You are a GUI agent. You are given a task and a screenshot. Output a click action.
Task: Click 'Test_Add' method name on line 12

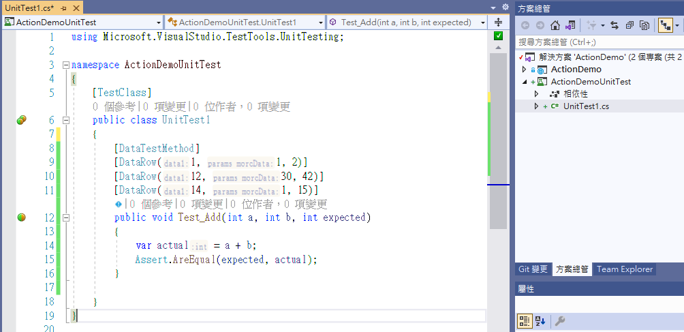pyautogui.click(x=200, y=217)
